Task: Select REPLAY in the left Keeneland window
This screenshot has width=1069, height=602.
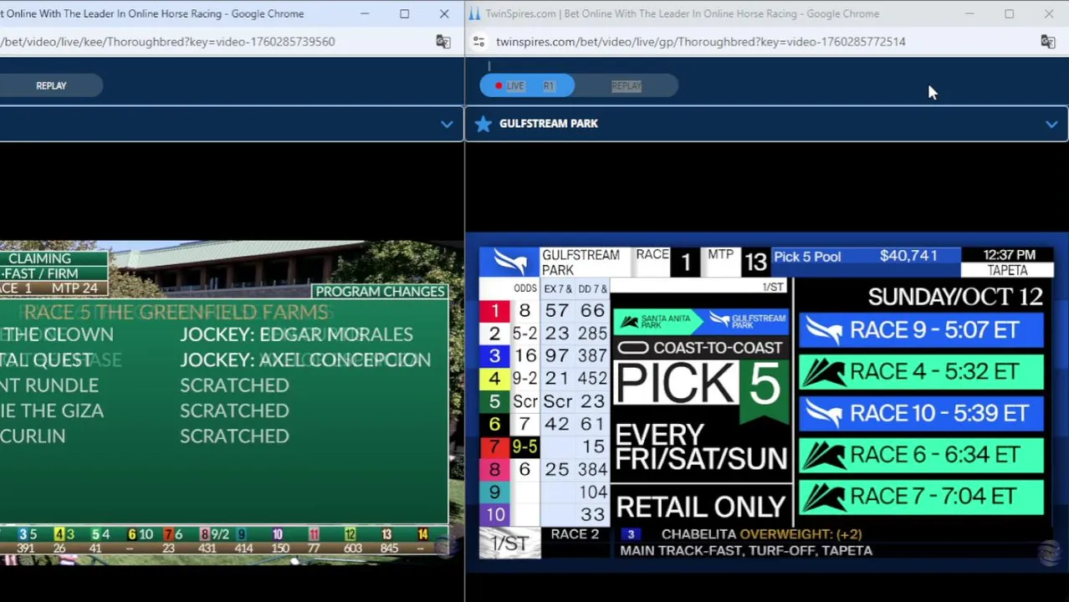Action: pyautogui.click(x=51, y=85)
